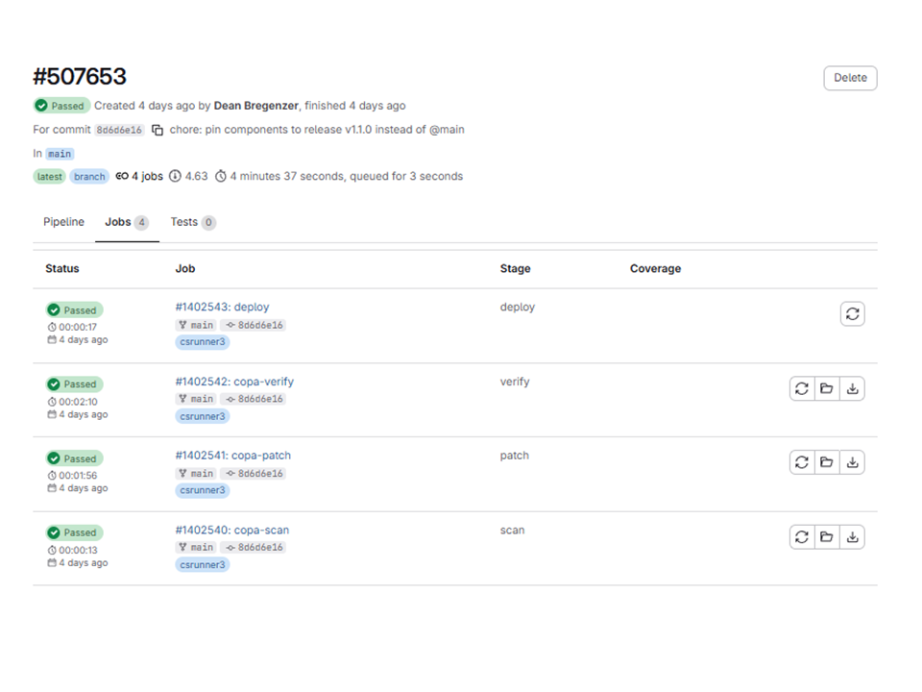Switch to the Pipeline tab
Screen dimensions: 922x692
click(63, 222)
